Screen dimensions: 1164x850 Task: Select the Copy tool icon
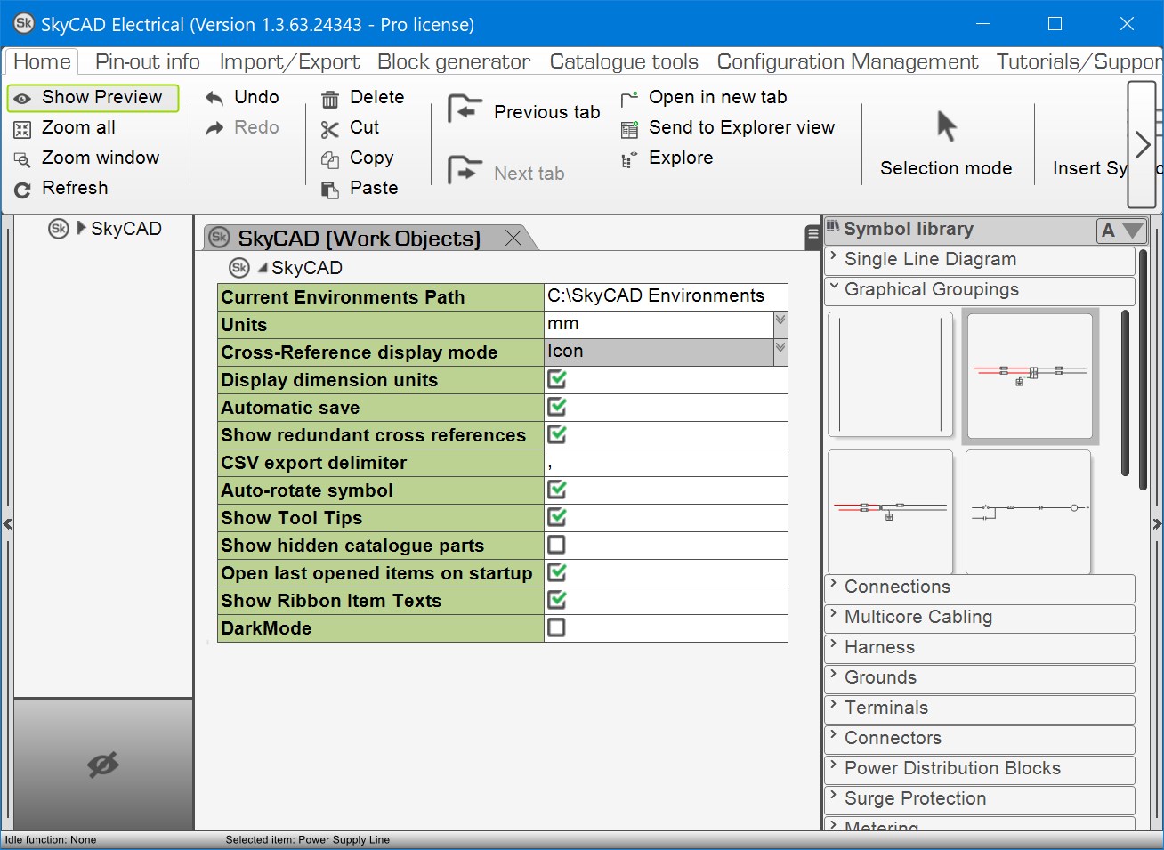tap(331, 158)
